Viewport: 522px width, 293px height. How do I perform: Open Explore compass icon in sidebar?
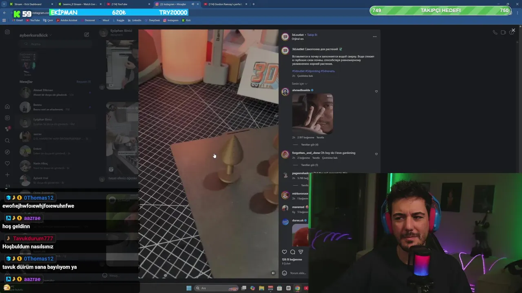click(x=7, y=152)
